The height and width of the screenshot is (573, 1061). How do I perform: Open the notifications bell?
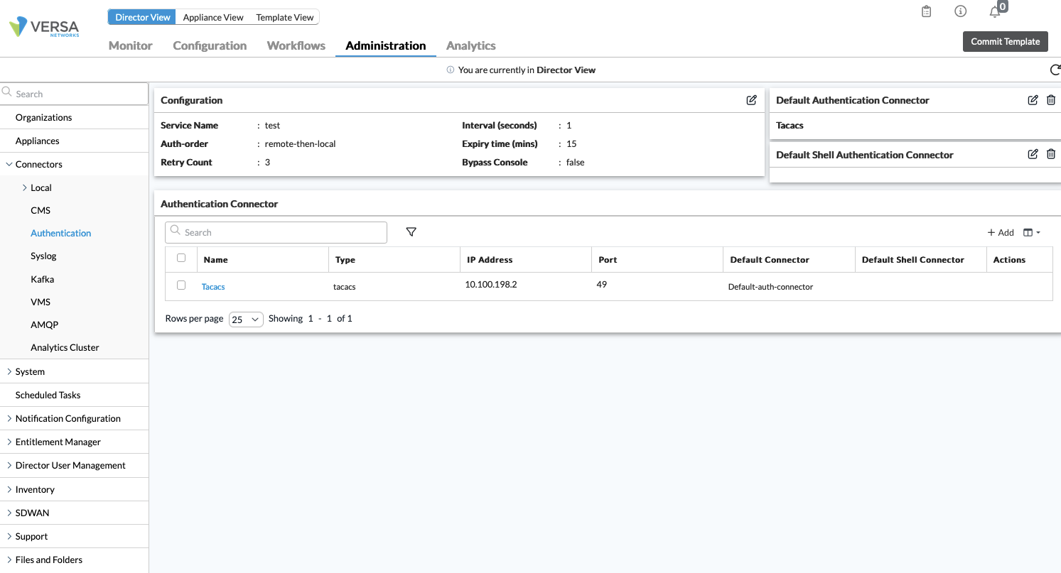[x=995, y=11]
